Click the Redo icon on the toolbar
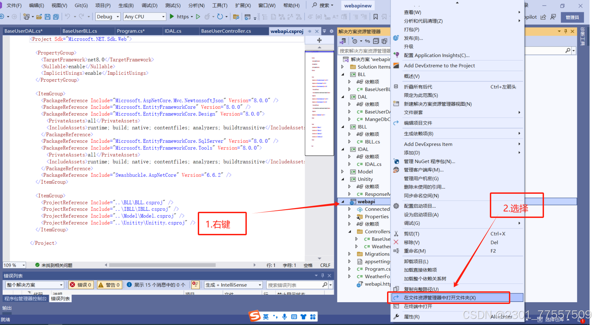The width and height of the screenshot is (593, 325). pyautogui.click(x=82, y=16)
